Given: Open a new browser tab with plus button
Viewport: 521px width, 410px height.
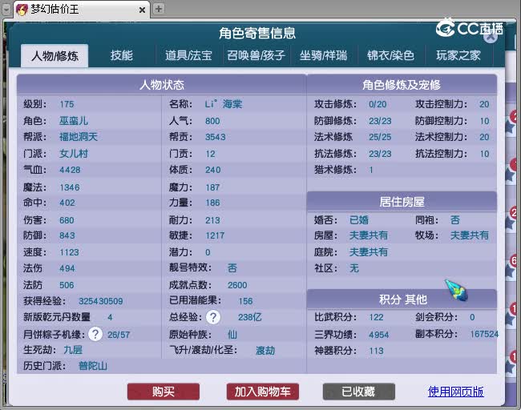Looking at the screenshot, I should tap(159, 9).
